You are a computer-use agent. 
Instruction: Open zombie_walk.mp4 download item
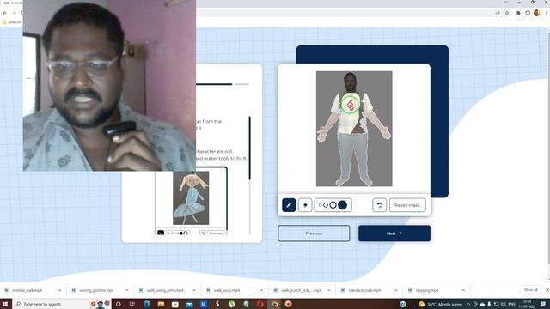pyautogui.click(x=27, y=290)
